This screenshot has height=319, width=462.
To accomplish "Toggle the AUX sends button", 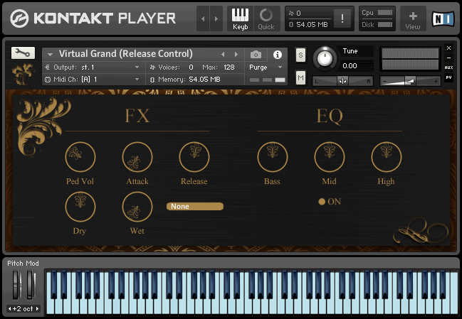I will point(448,67).
